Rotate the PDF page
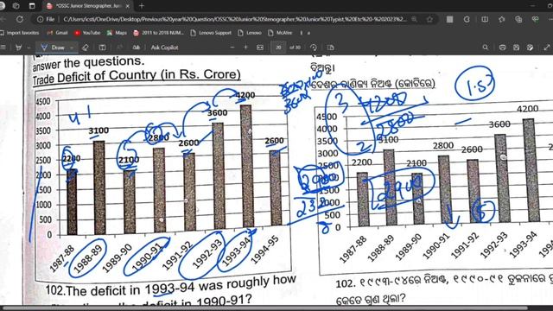The height and width of the screenshot is (311, 553). pyautogui.click(x=313, y=48)
